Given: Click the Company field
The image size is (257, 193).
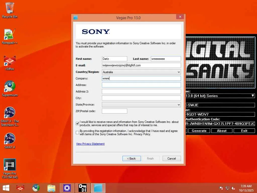Looking at the screenshot, I should click(141, 78).
